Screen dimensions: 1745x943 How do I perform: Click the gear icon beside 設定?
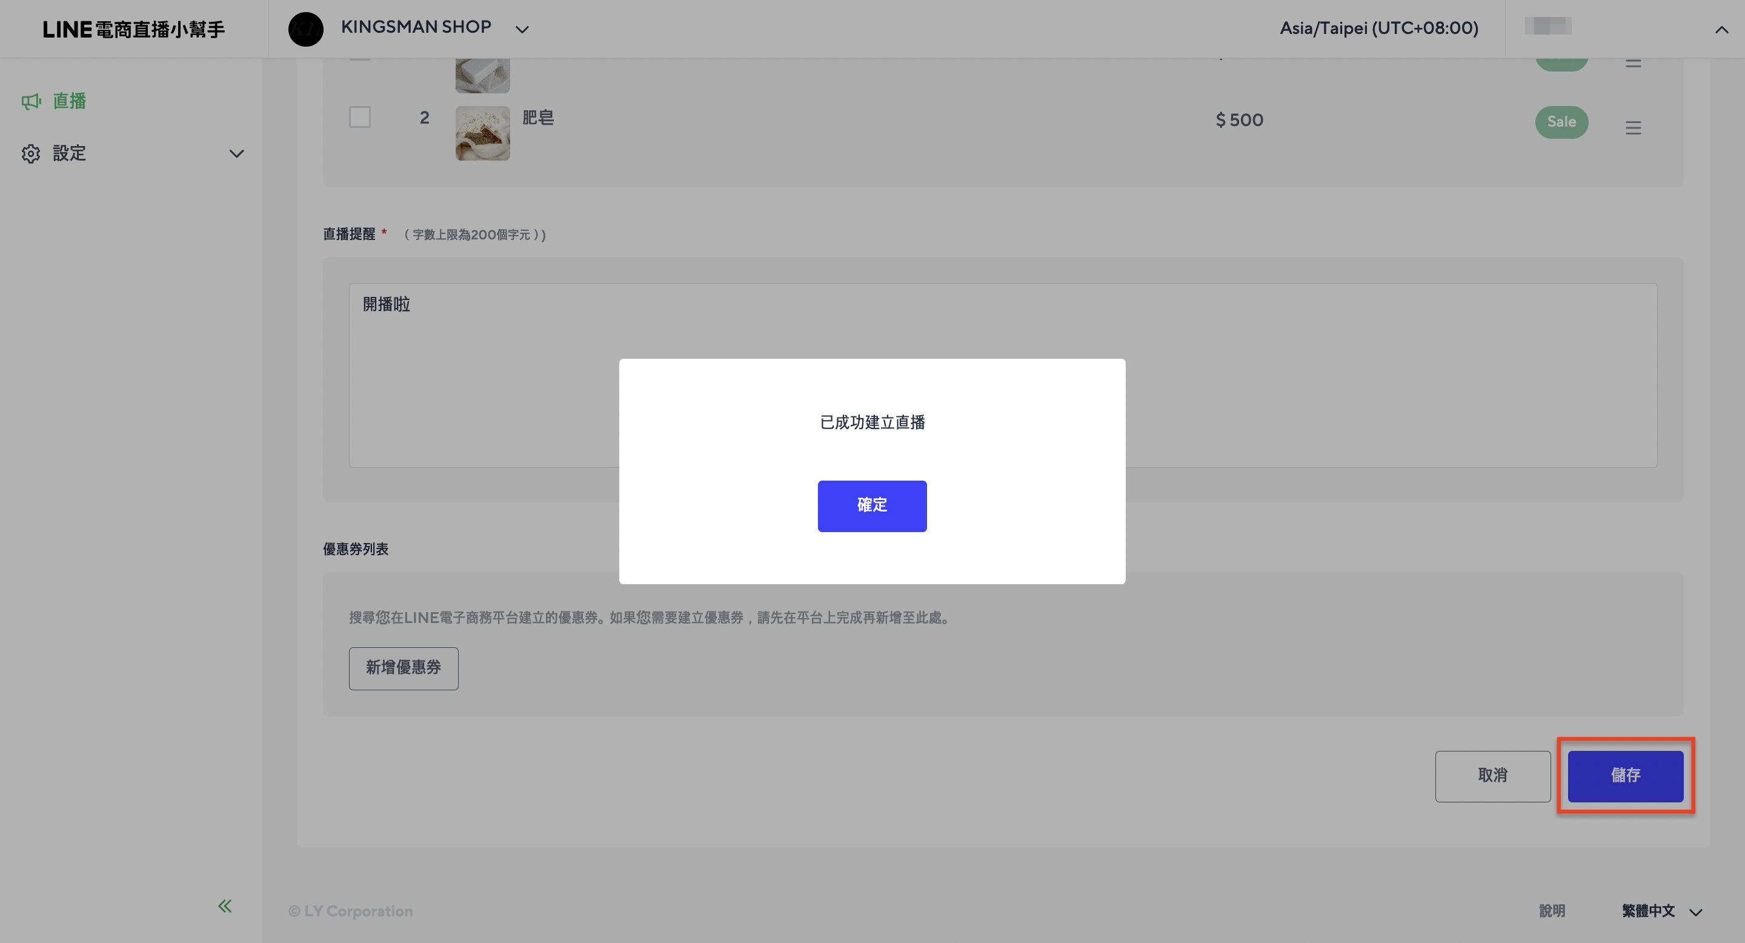[x=30, y=154]
